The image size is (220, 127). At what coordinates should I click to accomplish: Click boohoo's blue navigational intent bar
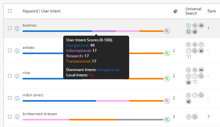(x=57, y=31)
